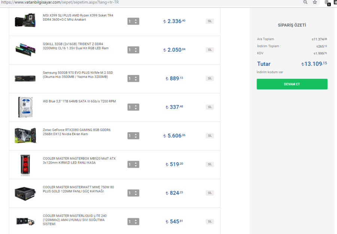The width and height of the screenshot is (337, 234).
Task: Select the 889 price of Samsung SSD
Action: coord(174,78)
